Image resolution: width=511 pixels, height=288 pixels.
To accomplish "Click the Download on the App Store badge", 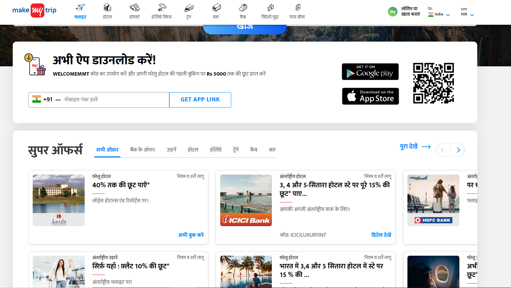I will (370, 96).
